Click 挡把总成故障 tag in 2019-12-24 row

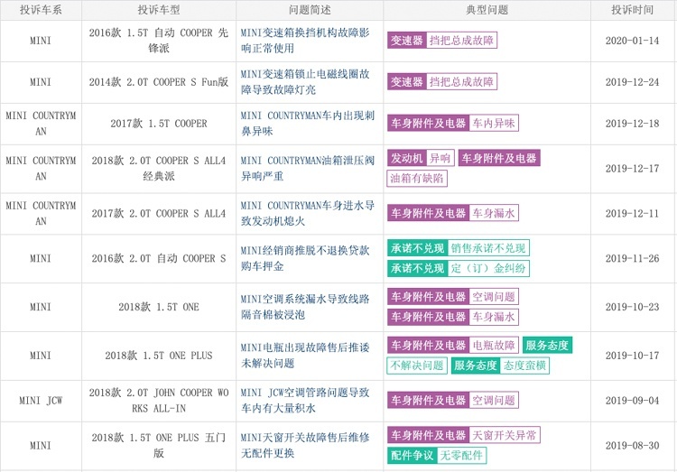tap(461, 81)
